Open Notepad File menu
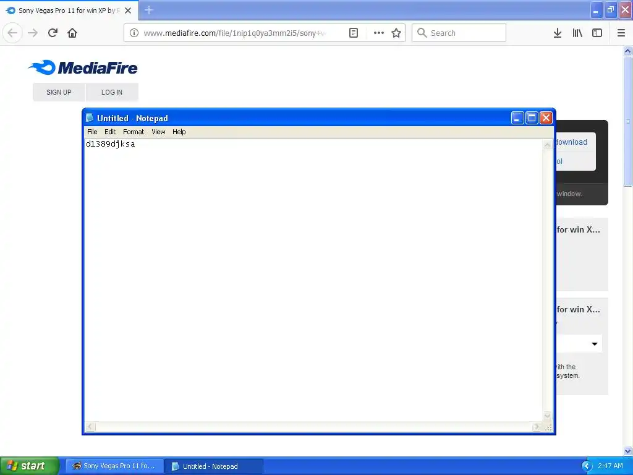633x475 pixels. (92, 132)
